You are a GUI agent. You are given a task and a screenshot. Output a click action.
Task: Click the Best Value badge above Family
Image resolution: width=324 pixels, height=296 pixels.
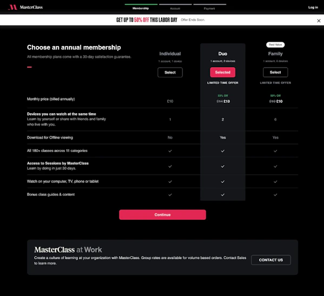pyautogui.click(x=275, y=45)
